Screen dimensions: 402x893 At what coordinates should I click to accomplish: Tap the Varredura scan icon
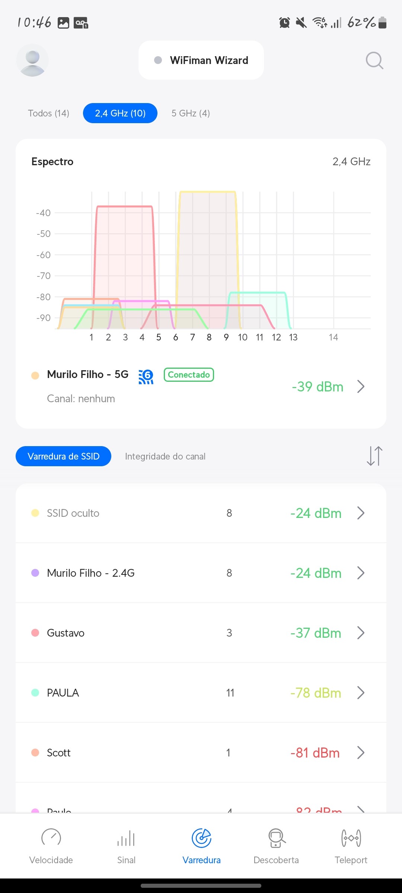[x=201, y=839]
